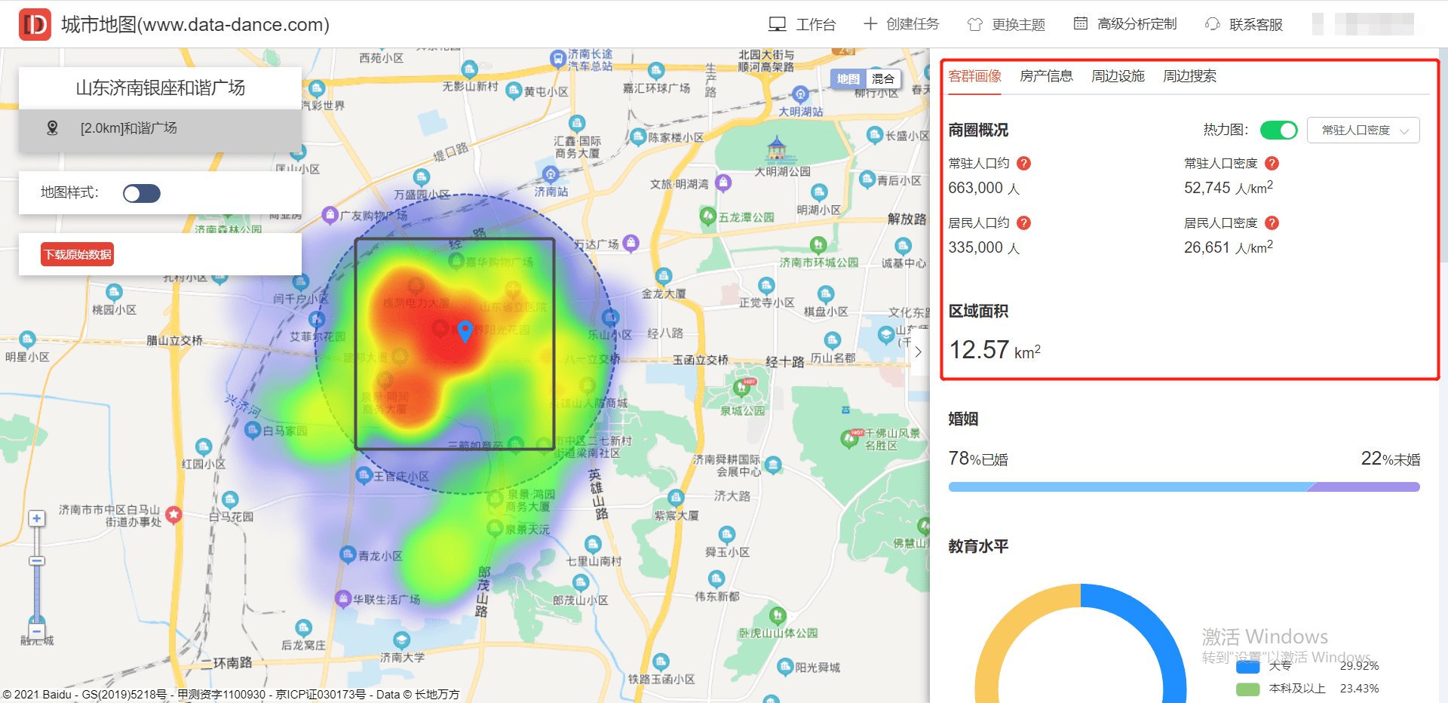The image size is (1448, 703).
Task: Click the 大专 blue legend swatch
Action: [1248, 666]
